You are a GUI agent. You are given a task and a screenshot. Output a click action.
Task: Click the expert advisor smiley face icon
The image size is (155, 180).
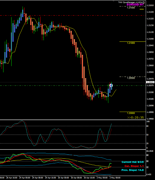click(x=143, y=2)
